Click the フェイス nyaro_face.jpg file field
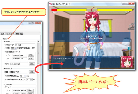Screen dimensions: 138x94 20,59
